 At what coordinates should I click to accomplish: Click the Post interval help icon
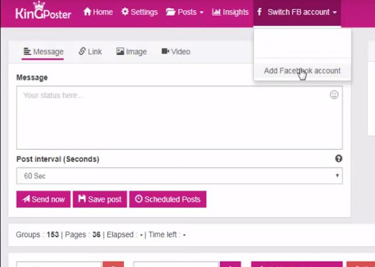click(x=339, y=158)
